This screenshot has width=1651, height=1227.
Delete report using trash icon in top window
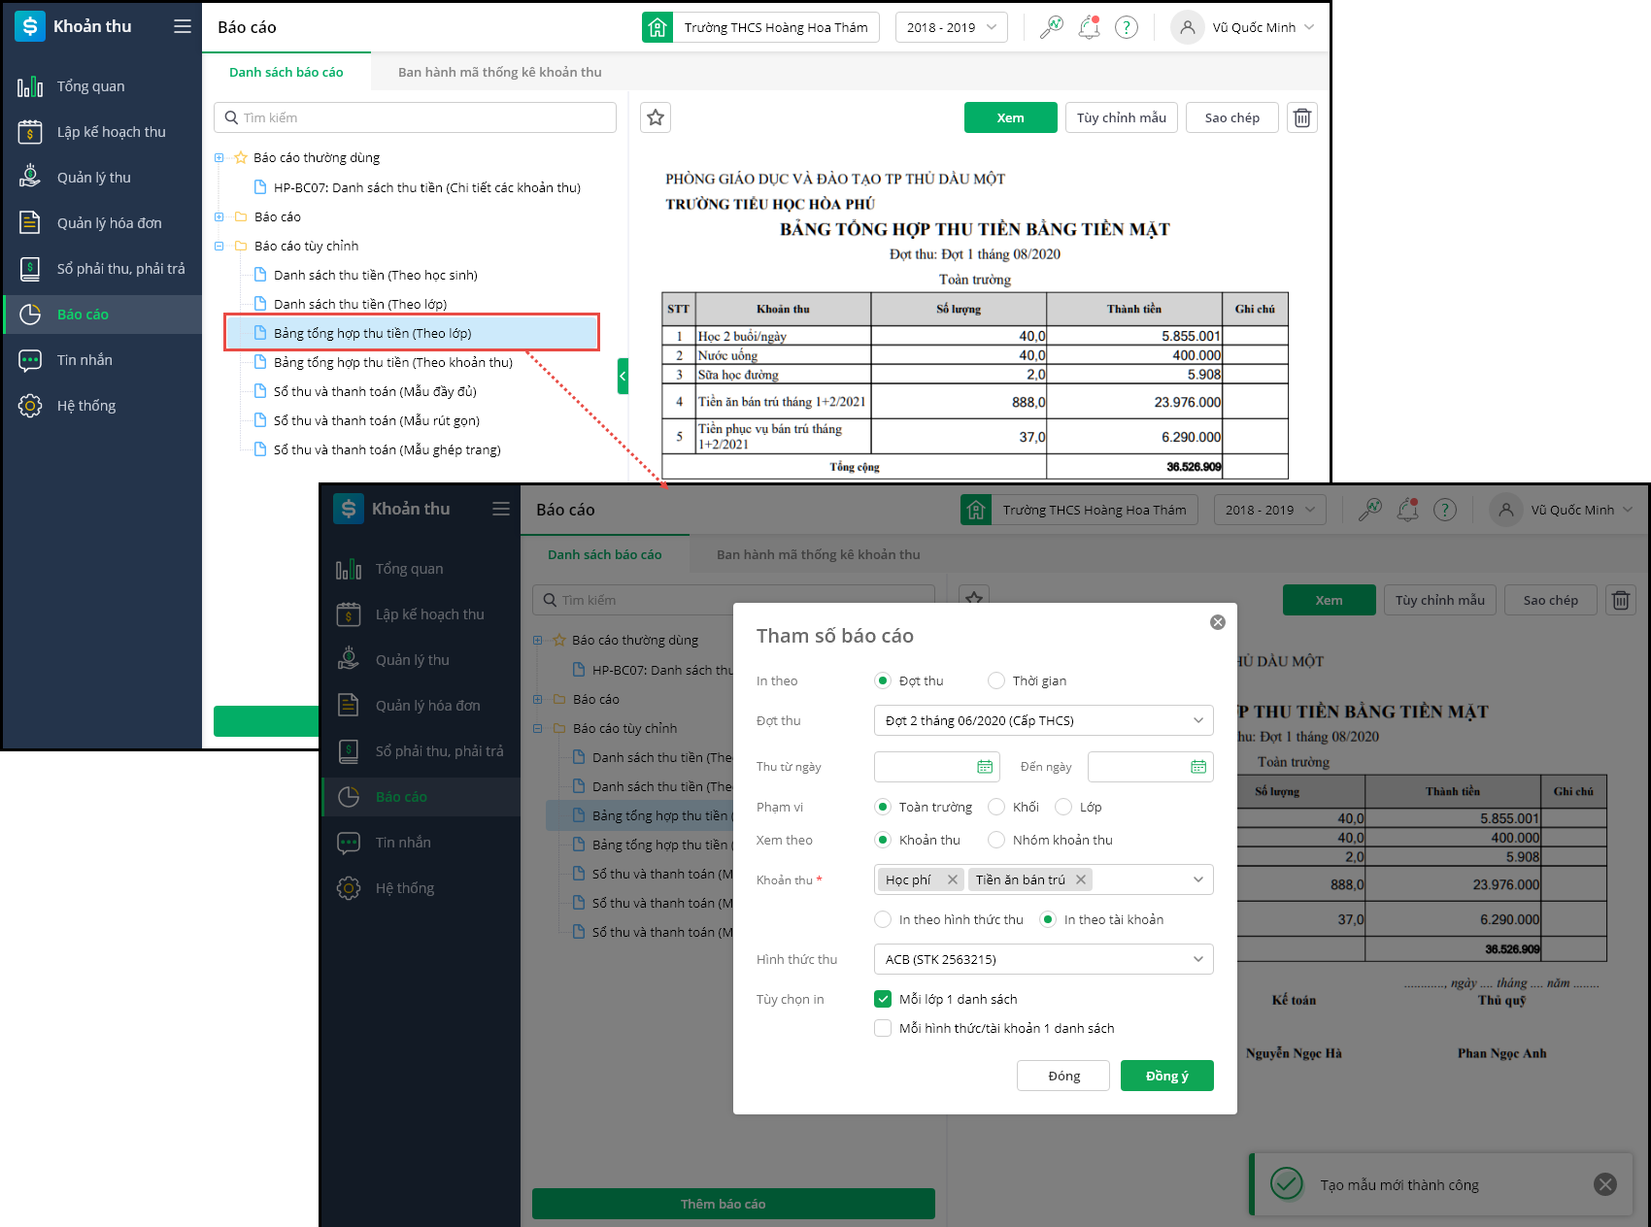click(x=1302, y=117)
